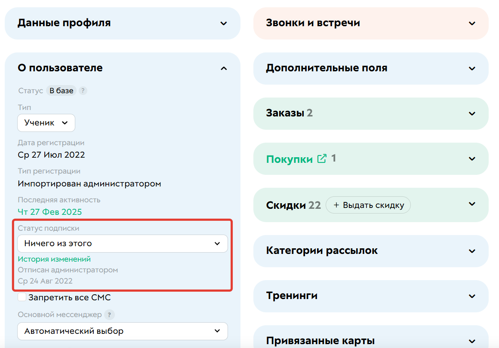499x348 pixels.
Task: Expand the Скидки section
Action: pyautogui.click(x=472, y=205)
